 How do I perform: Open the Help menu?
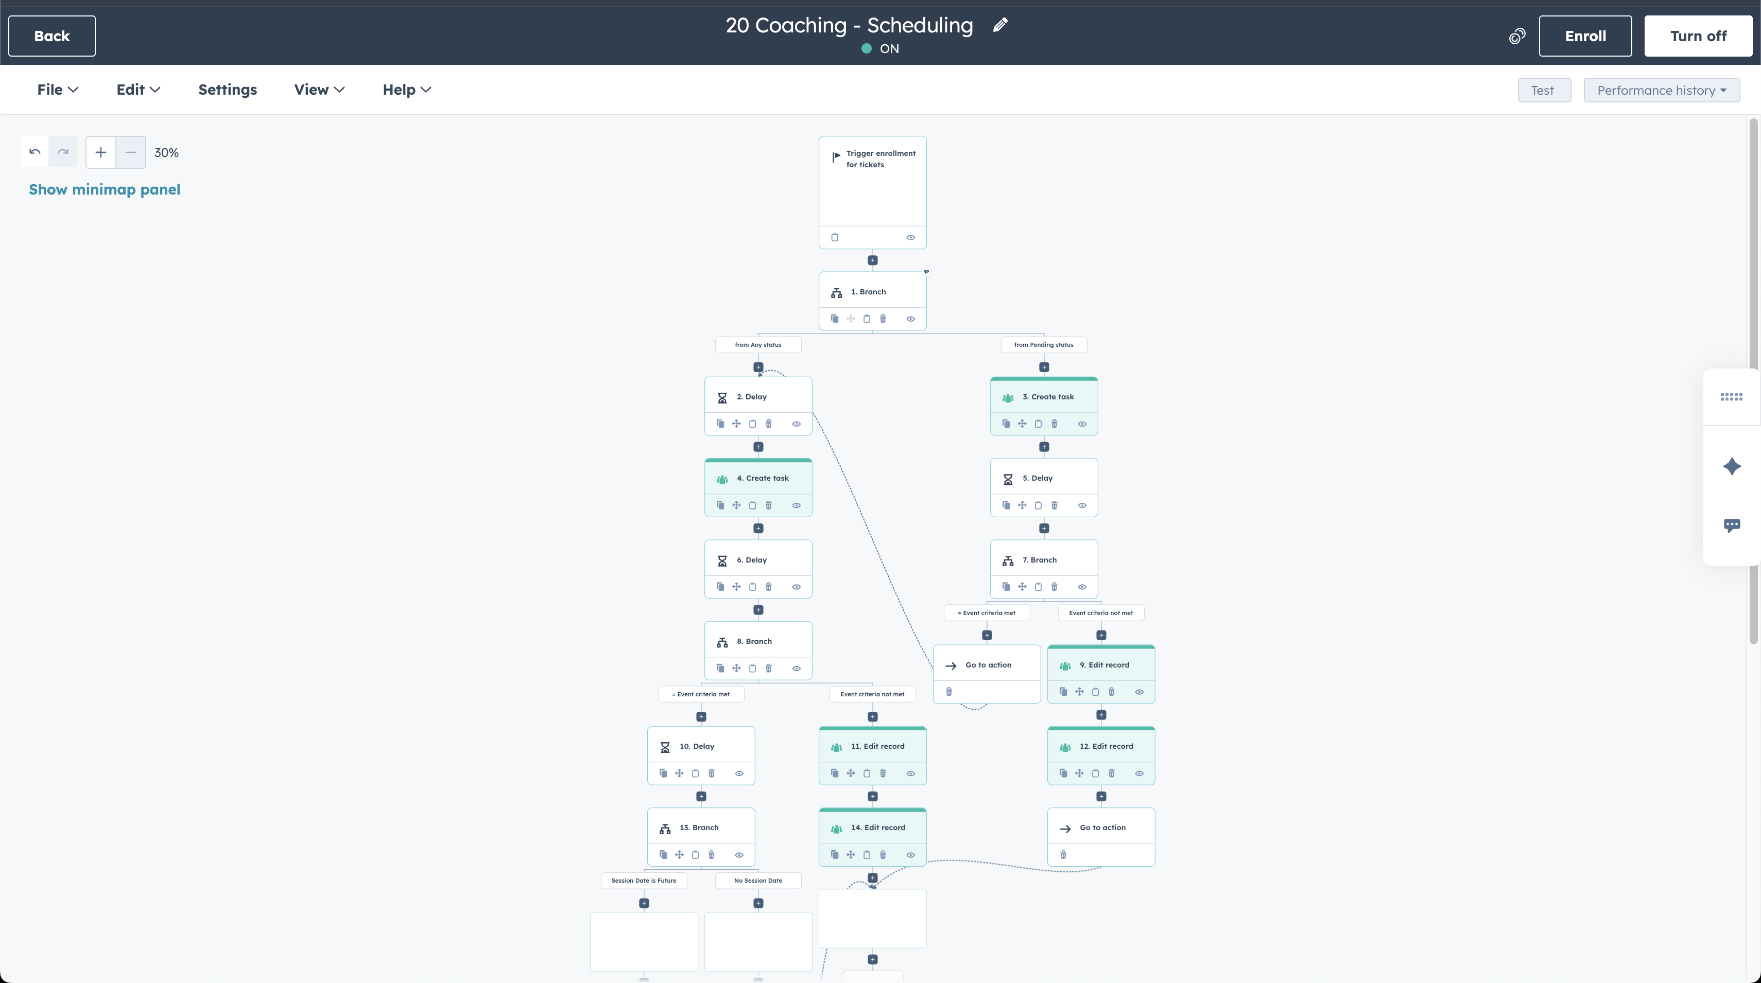click(x=407, y=90)
